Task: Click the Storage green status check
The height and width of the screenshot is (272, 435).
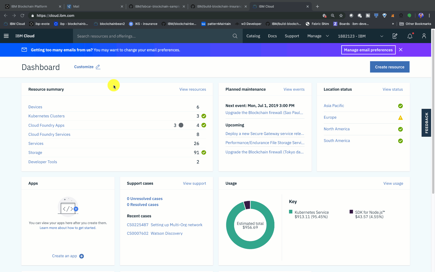Action: 204,153
